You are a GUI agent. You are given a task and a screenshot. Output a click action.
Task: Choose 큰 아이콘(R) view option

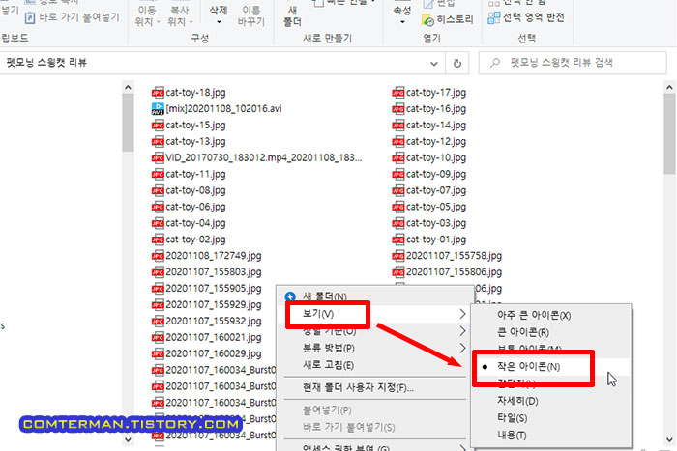click(523, 332)
